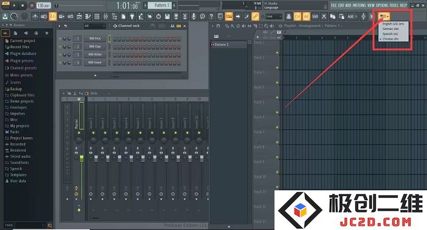Toggle the Alt modifier button
The width and height of the screenshot is (427, 230).
tap(306, 16)
